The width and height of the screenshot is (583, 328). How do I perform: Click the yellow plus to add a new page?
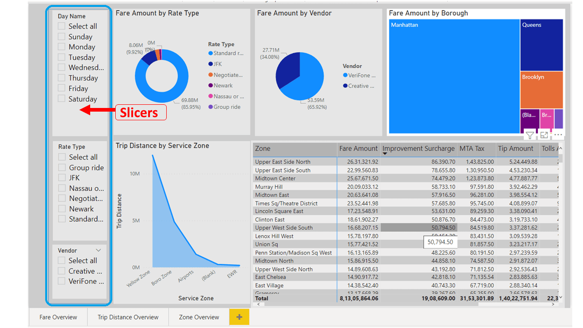(x=239, y=317)
